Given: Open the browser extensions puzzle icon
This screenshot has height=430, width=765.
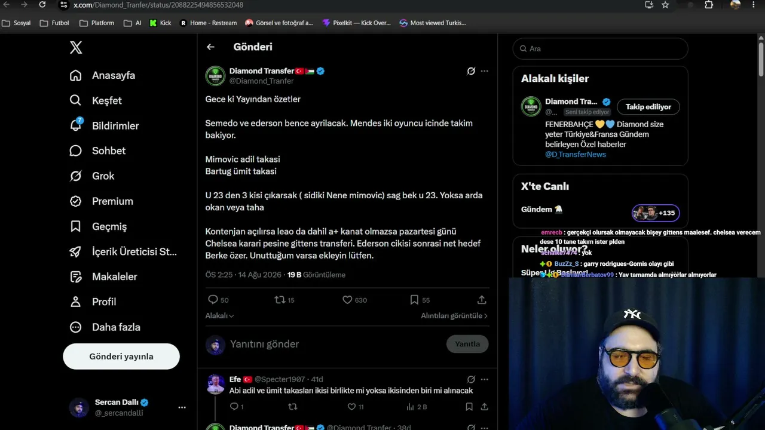Looking at the screenshot, I should tap(709, 5).
